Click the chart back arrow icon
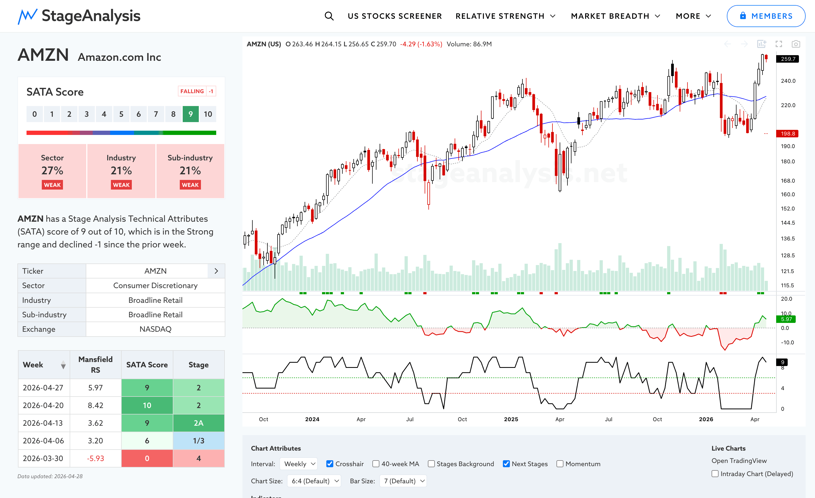 coord(727,44)
